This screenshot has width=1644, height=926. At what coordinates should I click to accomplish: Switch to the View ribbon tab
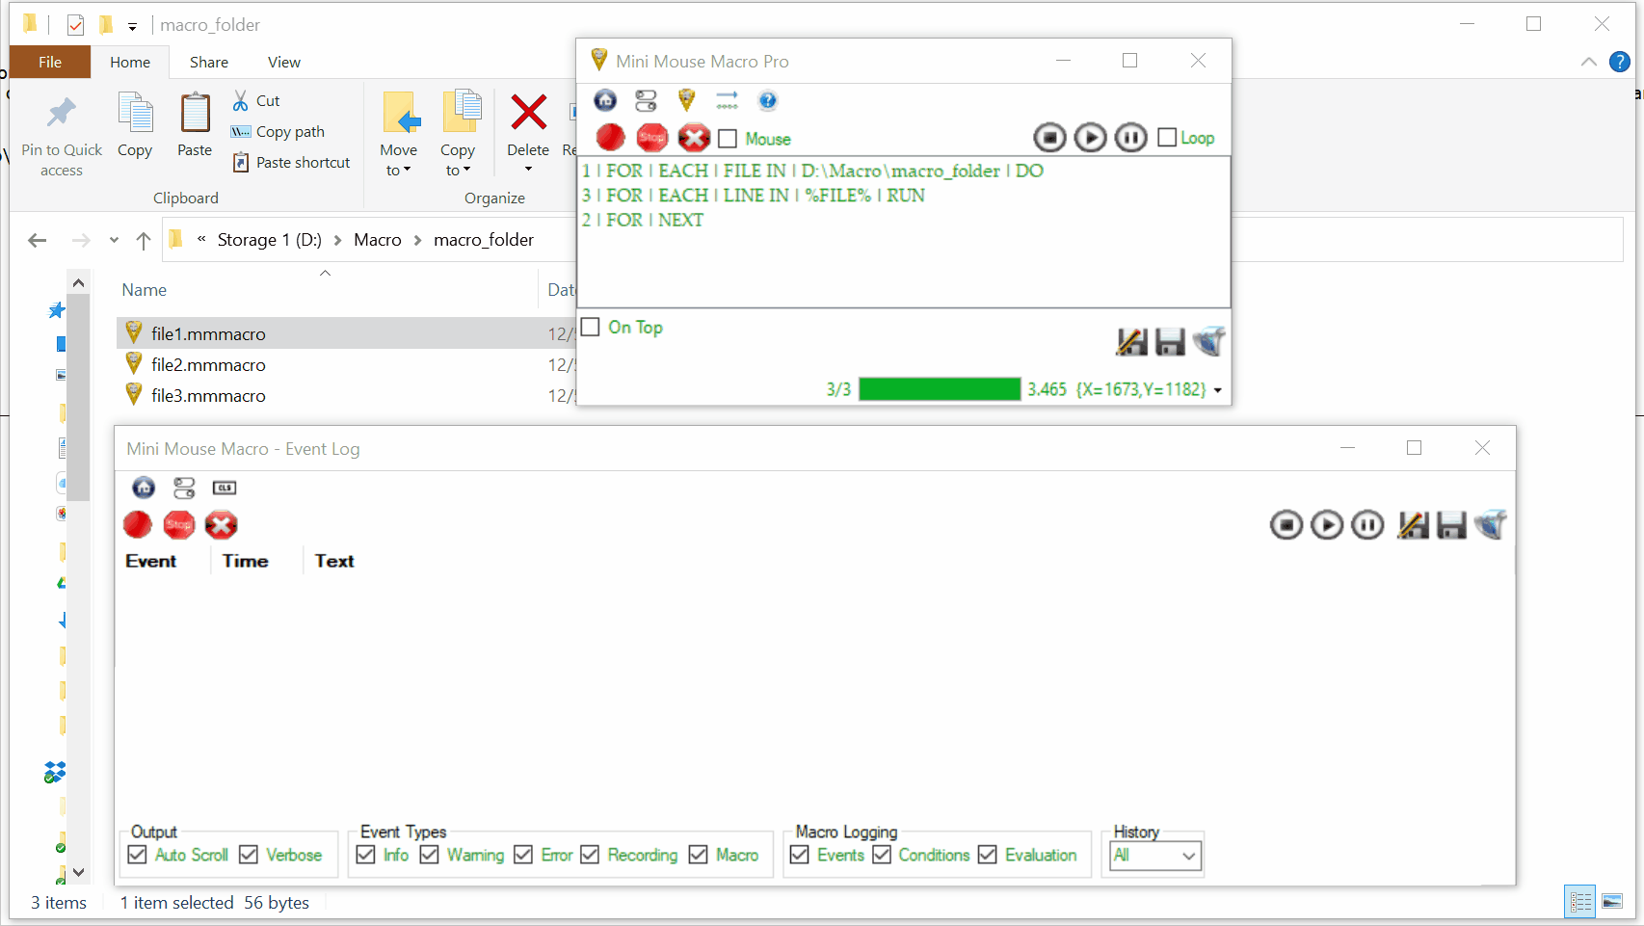click(x=283, y=62)
